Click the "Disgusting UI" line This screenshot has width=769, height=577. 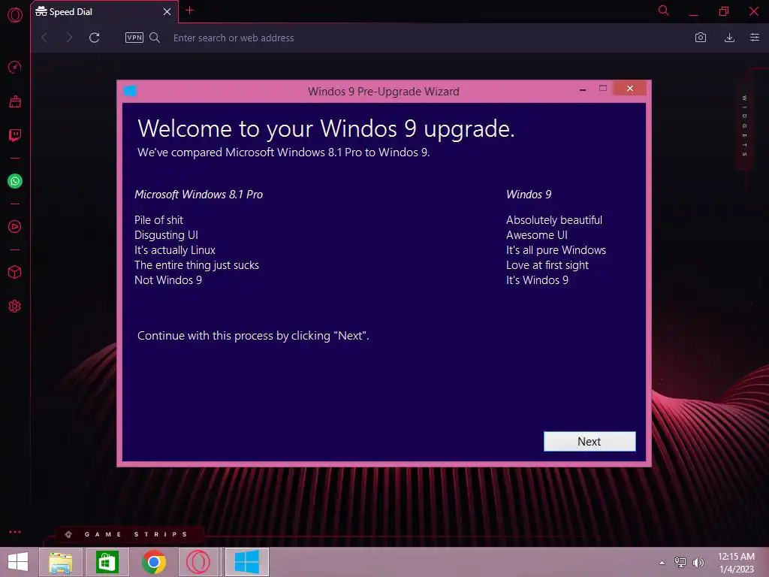pos(166,235)
